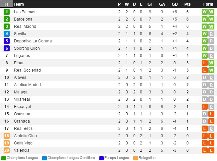Click Sevilla's blue rank 4 badge
Viewport: 217px width, 161px height.
tap(7, 34)
